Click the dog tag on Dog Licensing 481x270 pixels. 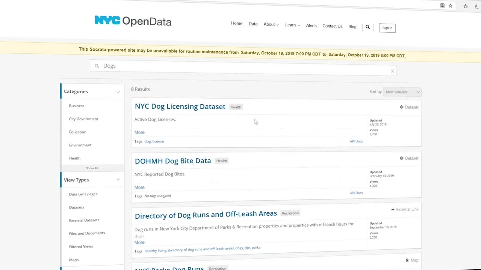pyautogui.click(x=148, y=141)
